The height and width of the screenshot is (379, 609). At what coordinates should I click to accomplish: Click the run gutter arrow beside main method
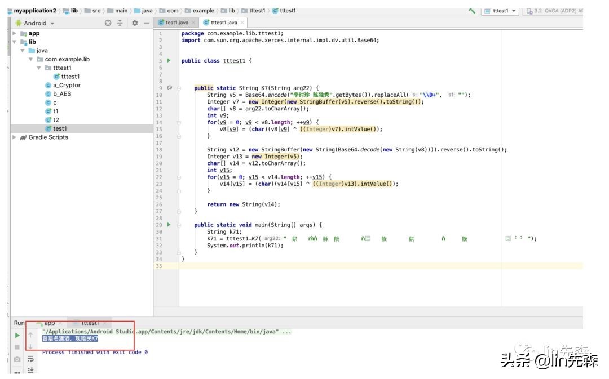point(169,225)
